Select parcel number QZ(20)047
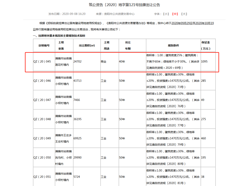Viewport: 233px width, 186px height. [x=42, y=100]
